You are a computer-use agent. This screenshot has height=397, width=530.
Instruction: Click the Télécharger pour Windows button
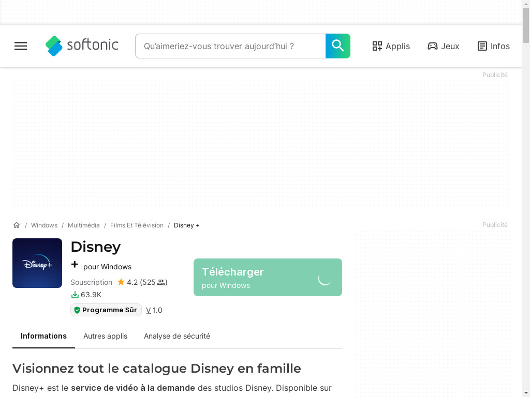pyautogui.click(x=268, y=278)
